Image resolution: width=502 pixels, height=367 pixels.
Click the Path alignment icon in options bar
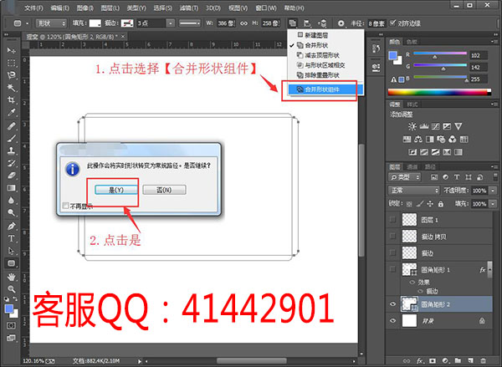tap(307, 23)
